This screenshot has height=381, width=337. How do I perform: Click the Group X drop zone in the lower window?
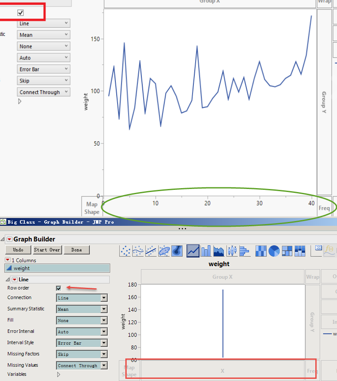(x=223, y=277)
